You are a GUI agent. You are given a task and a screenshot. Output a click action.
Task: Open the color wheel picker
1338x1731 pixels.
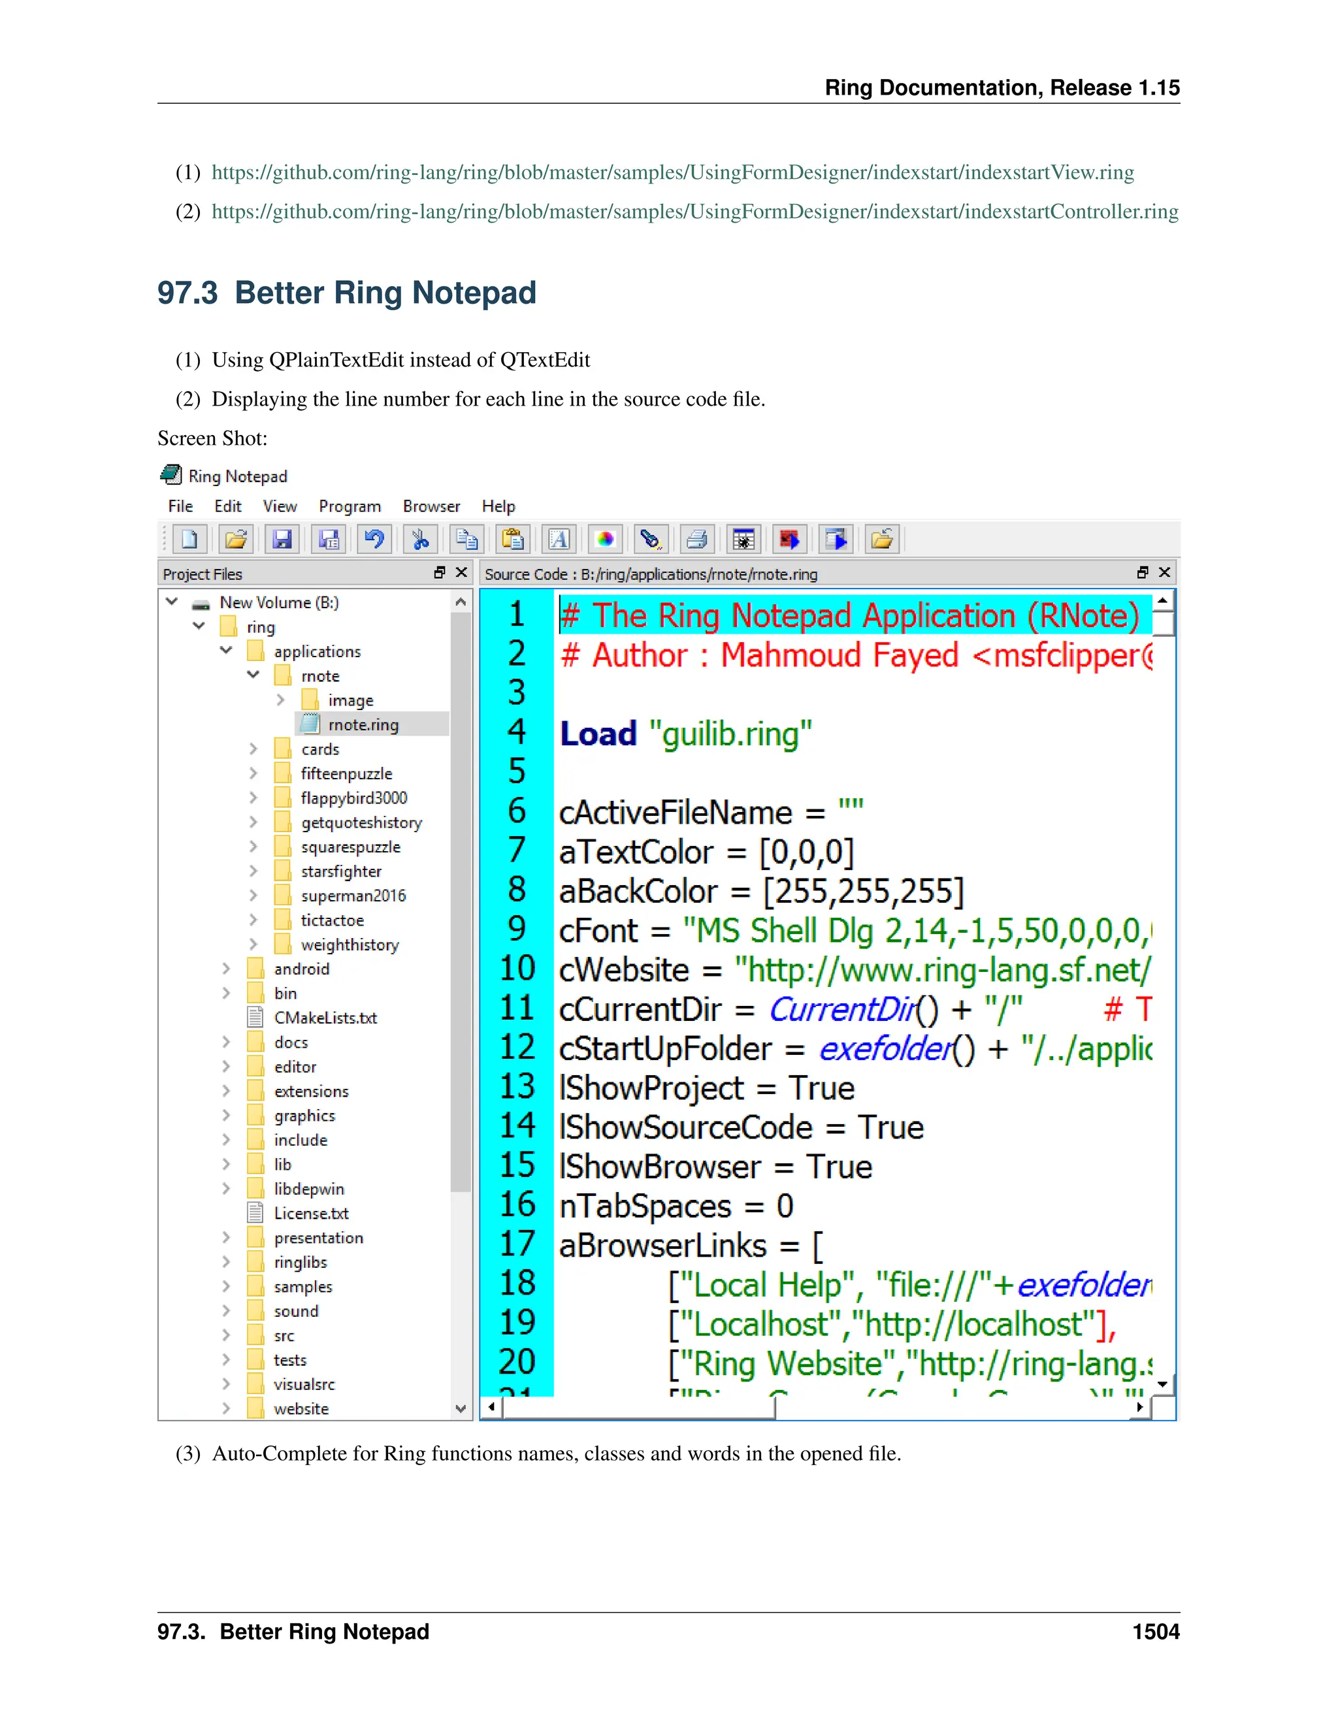[605, 540]
